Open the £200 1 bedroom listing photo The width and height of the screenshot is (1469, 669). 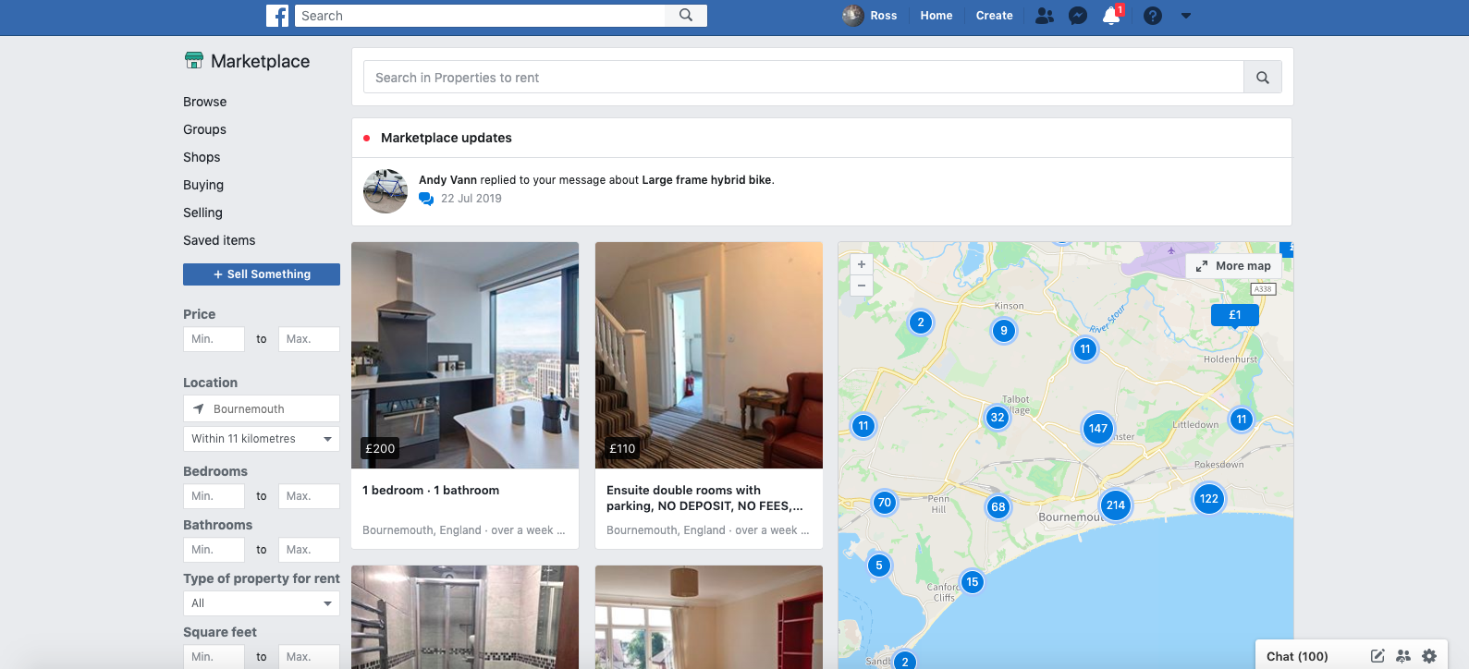point(465,355)
